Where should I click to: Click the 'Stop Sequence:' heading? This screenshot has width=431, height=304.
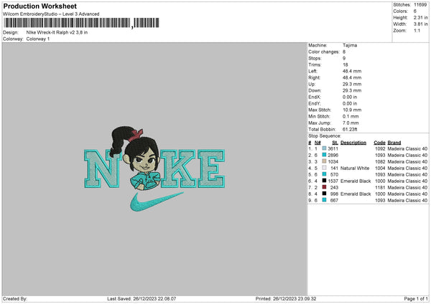point(325,136)
